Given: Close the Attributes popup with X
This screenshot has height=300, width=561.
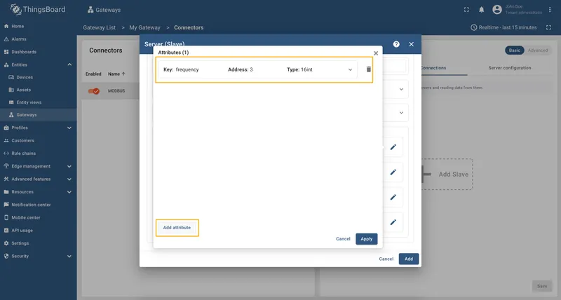Looking at the screenshot, I should [376, 53].
